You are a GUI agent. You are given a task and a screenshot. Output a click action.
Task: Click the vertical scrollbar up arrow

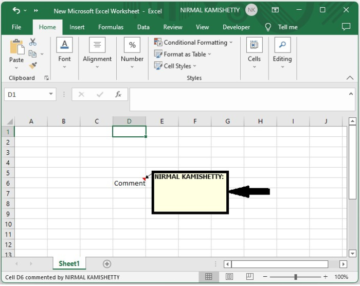click(x=352, y=121)
